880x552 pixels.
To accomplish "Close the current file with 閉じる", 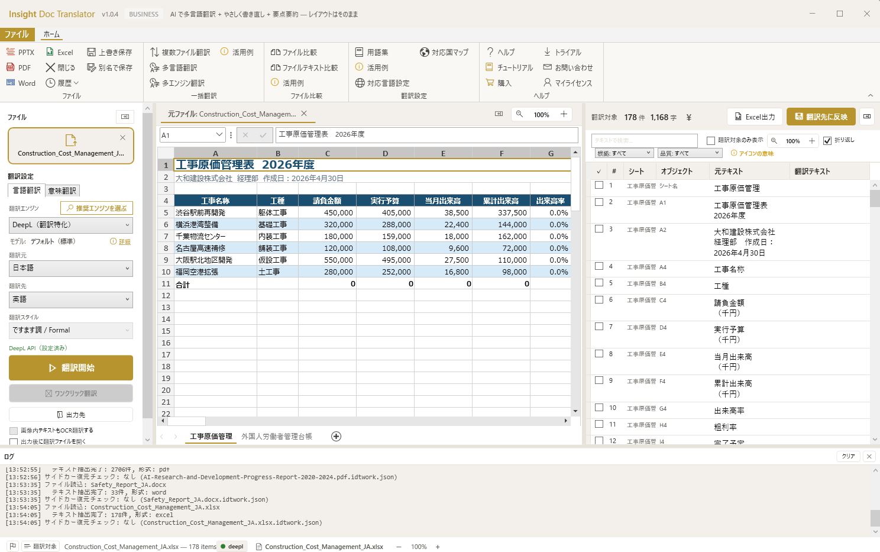I will pyautogui.click(x=60, y=67).
